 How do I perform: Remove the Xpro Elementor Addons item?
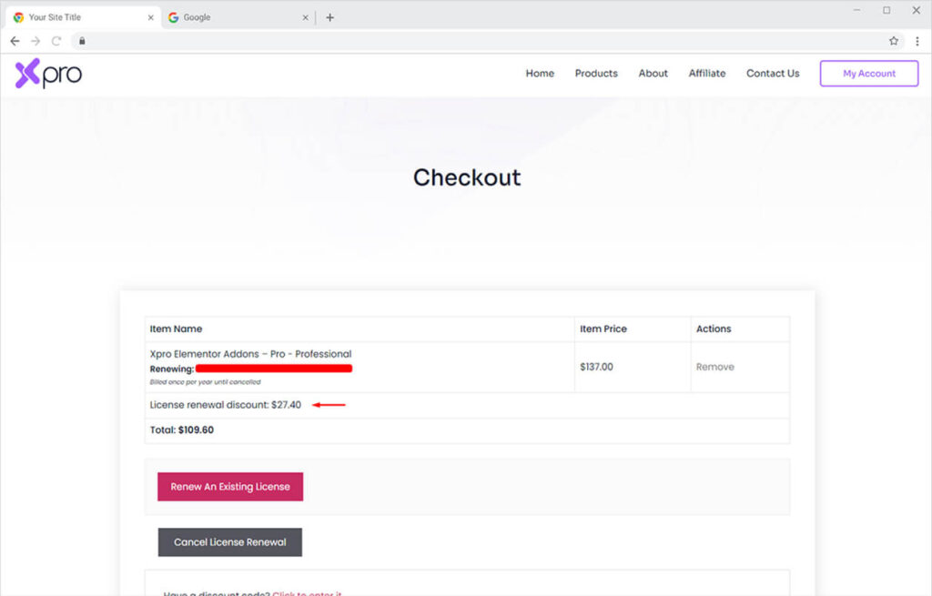[x=714, y=367]
